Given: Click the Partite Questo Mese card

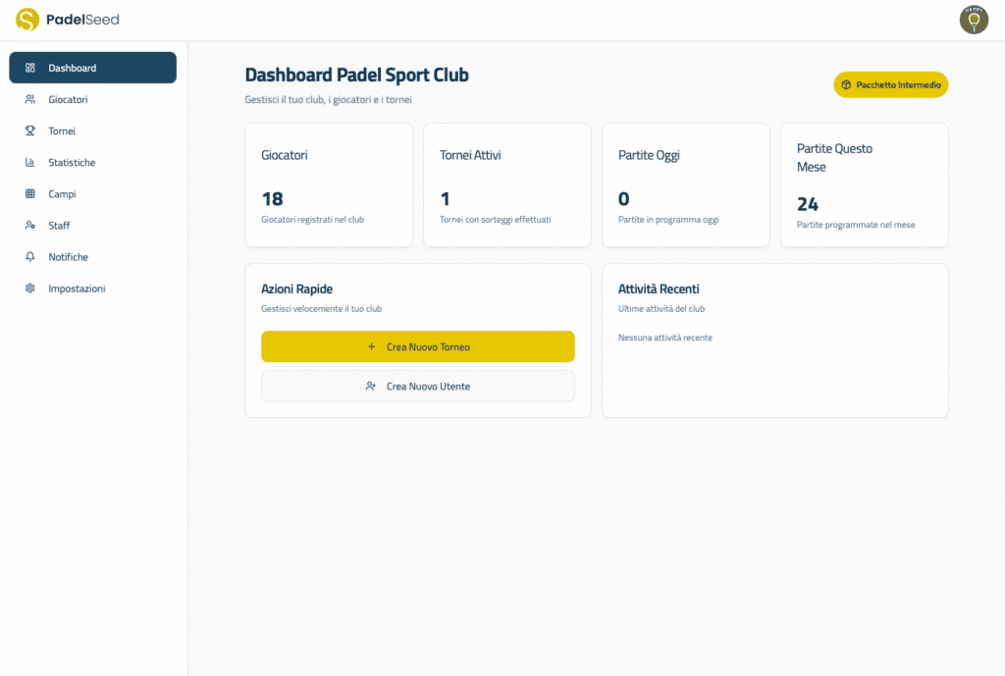Looking at the screenshot, I should [864, 184].
